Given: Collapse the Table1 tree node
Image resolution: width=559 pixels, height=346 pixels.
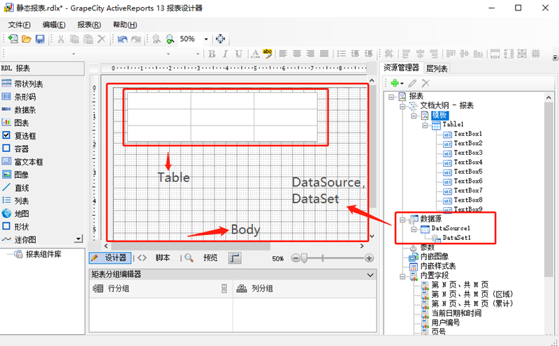Looking at the screenshot, I should pos(423,124).
